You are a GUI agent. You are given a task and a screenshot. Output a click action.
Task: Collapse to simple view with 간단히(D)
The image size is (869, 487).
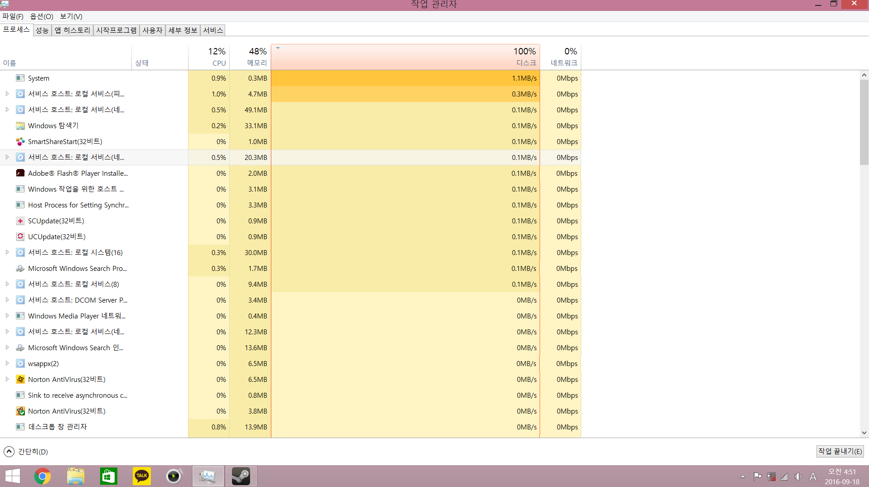point(26,452)
